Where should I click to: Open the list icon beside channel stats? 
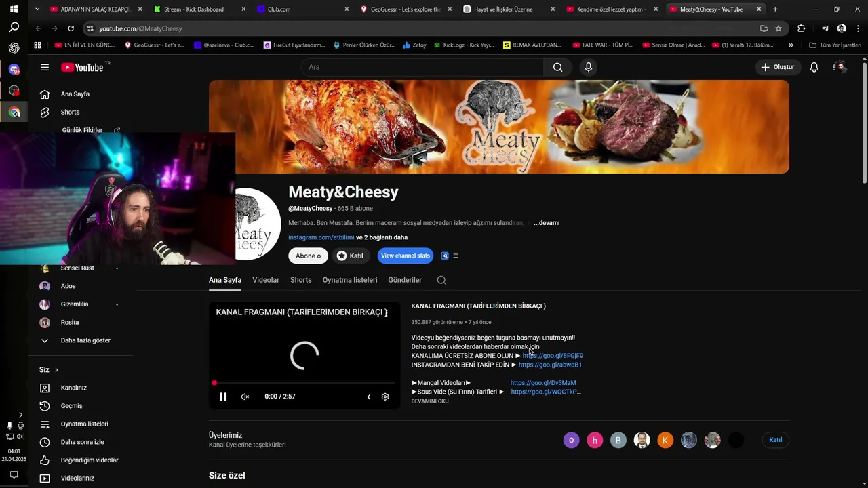456,256
